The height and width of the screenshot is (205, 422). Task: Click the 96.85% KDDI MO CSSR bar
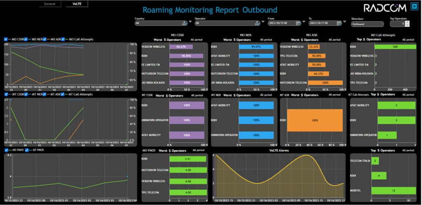click(x=186, y=56)
